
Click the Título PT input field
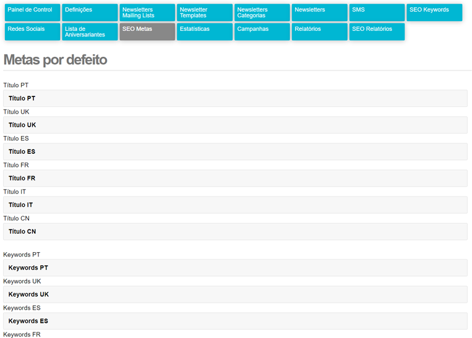(x=235, y=99)
